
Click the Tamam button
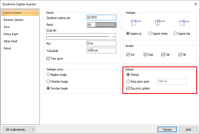click(x=167, y=130)
